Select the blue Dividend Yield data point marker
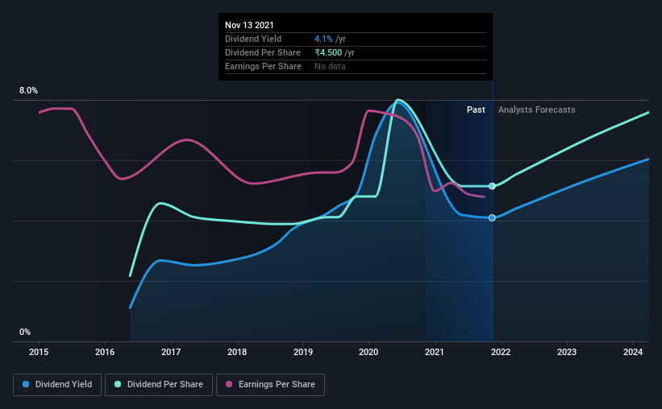Image resolution: width=662 pixels, height=409 pixels. [492, 217]
